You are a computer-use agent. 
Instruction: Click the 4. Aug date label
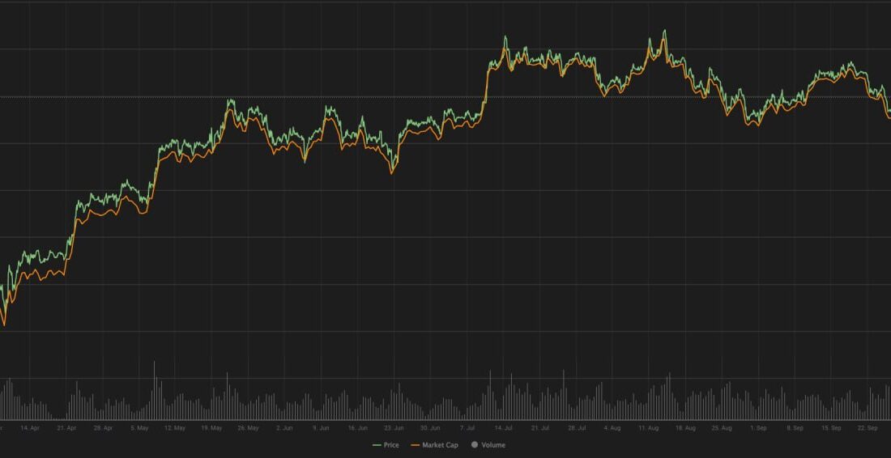612,427
